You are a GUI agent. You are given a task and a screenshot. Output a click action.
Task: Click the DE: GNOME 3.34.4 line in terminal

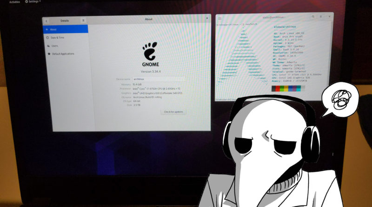[x=284, y=56]
